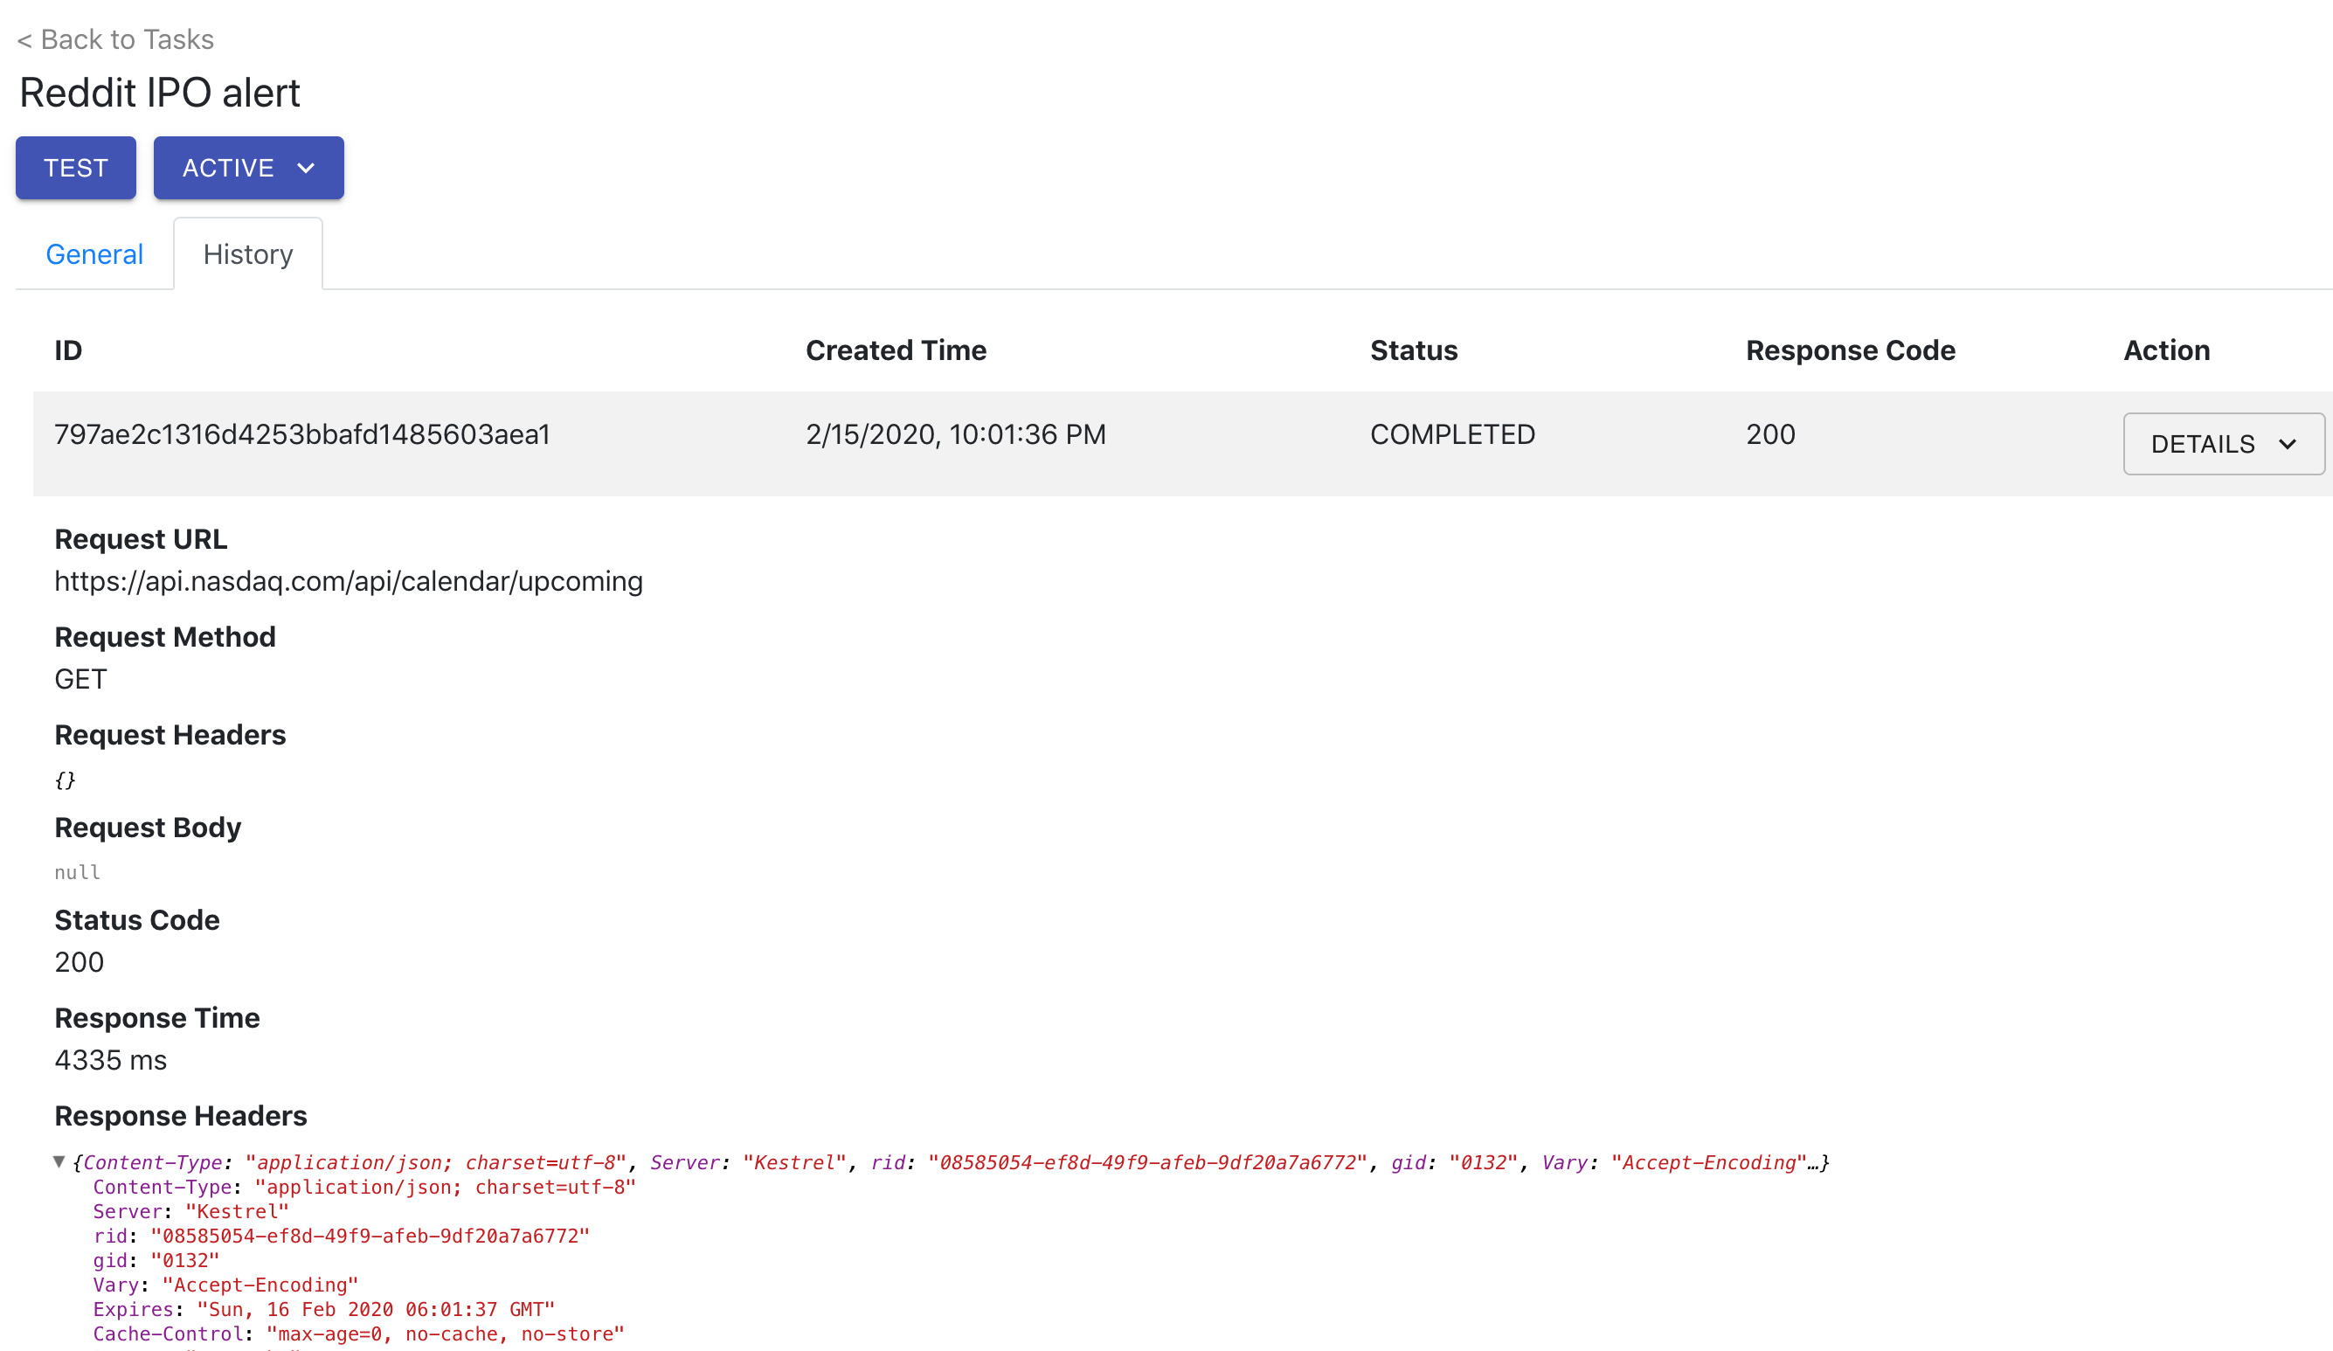2333x1351 pixels.
Task: Collapse the Response Headers JSON tree triangle
Action: click(59, 1161)
